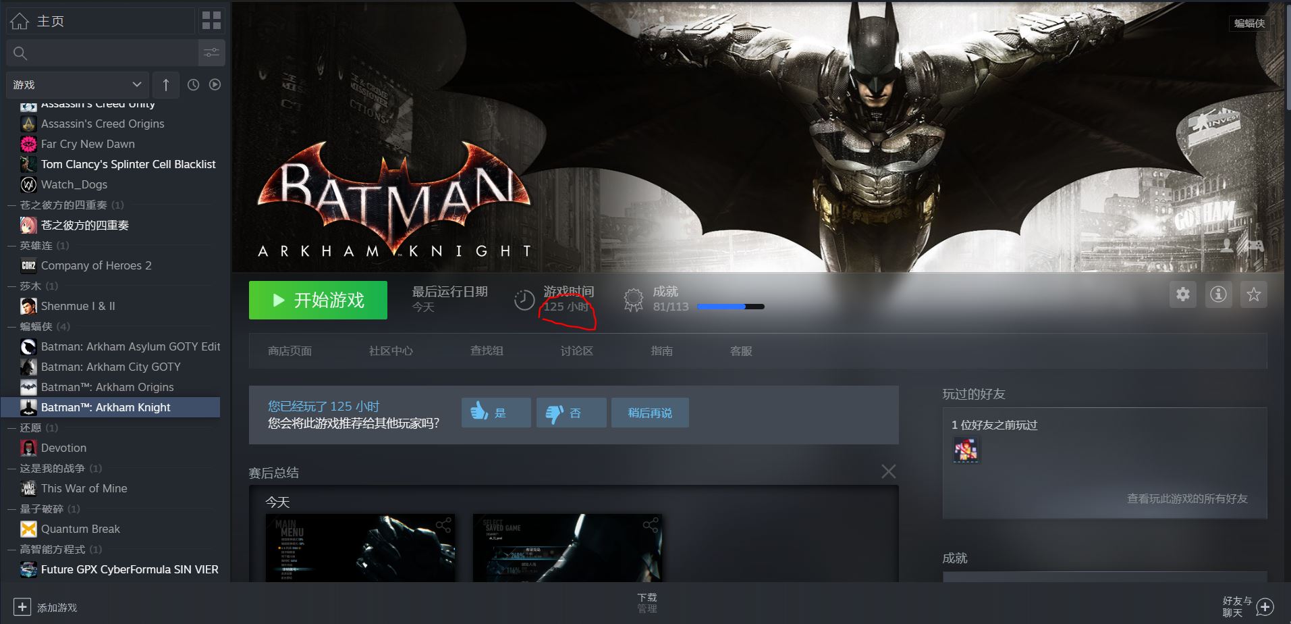
Task: Close the 赛后总结 panel
Action: tap(889, 471)
